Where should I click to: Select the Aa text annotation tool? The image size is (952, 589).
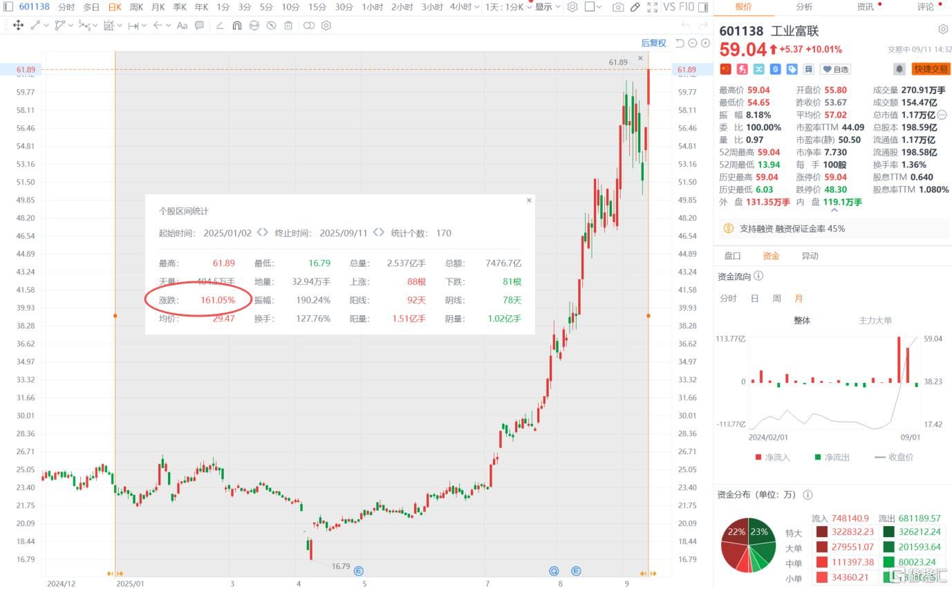(182, 26)
